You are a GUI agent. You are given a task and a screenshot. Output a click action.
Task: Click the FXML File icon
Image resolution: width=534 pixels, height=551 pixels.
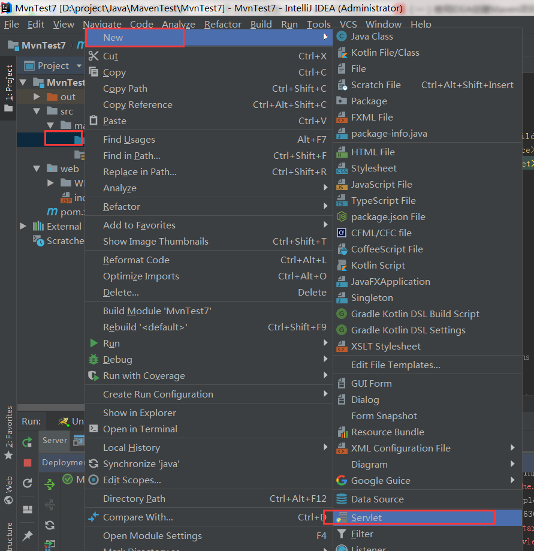(342, 117)
